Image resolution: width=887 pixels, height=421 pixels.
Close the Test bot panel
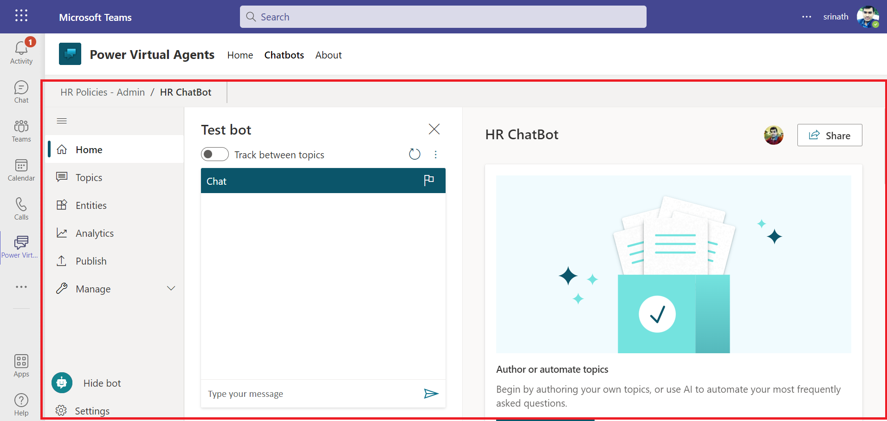[434, 129]
